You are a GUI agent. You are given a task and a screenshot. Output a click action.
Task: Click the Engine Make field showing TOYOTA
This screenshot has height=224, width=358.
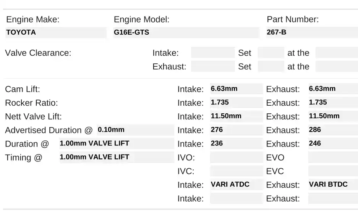click(56, 32)
